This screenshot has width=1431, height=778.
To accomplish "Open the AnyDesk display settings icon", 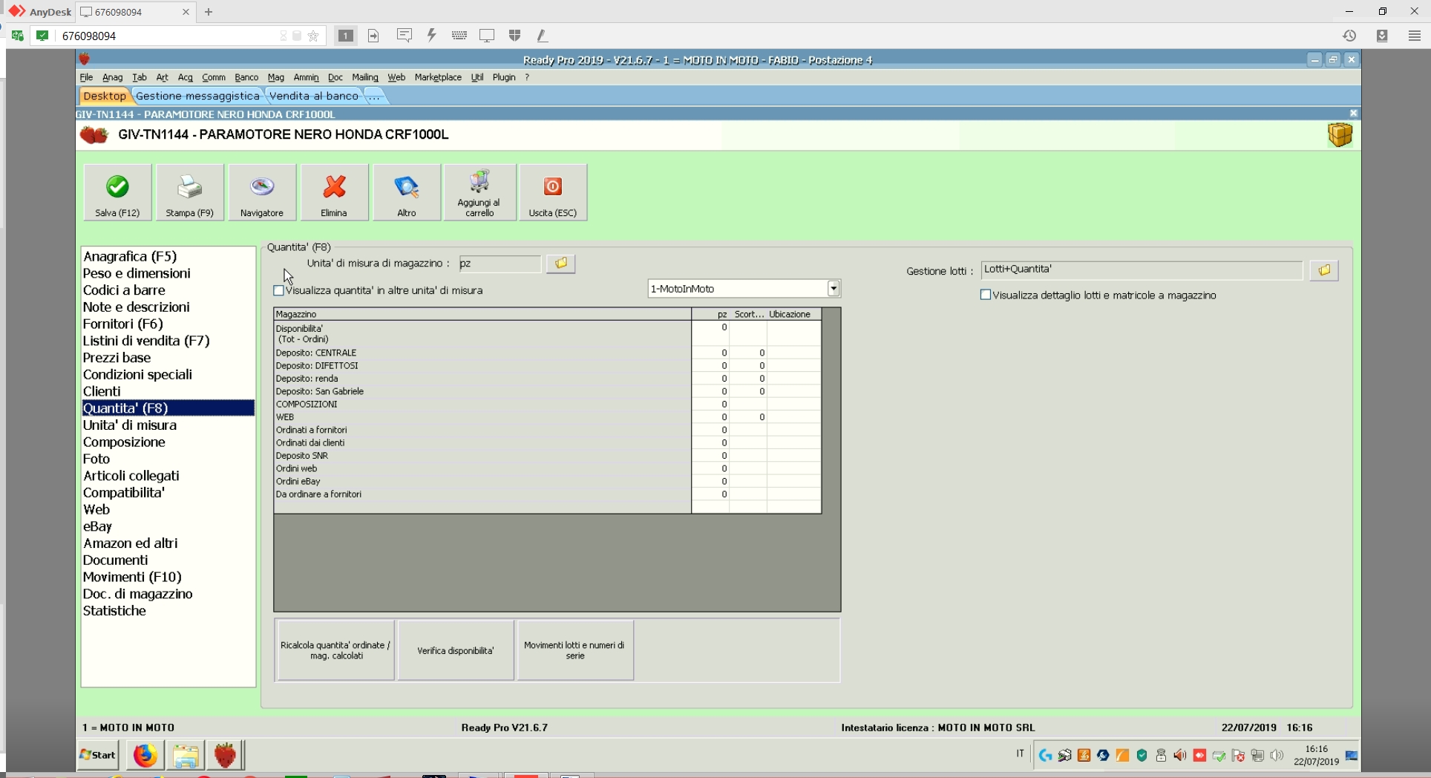I will tap(487, 36).
